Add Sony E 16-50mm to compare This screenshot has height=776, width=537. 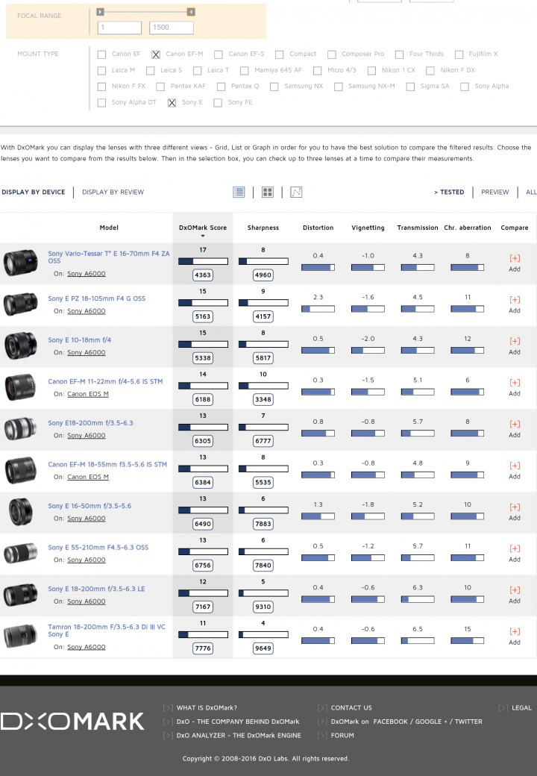(x=515, y=512)
